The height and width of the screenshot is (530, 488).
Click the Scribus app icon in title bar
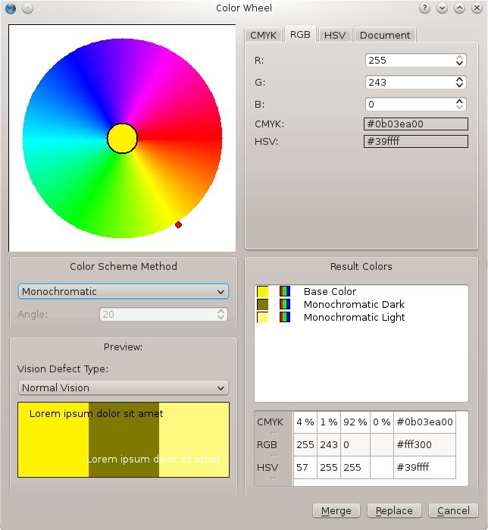(x=11, y=8)
